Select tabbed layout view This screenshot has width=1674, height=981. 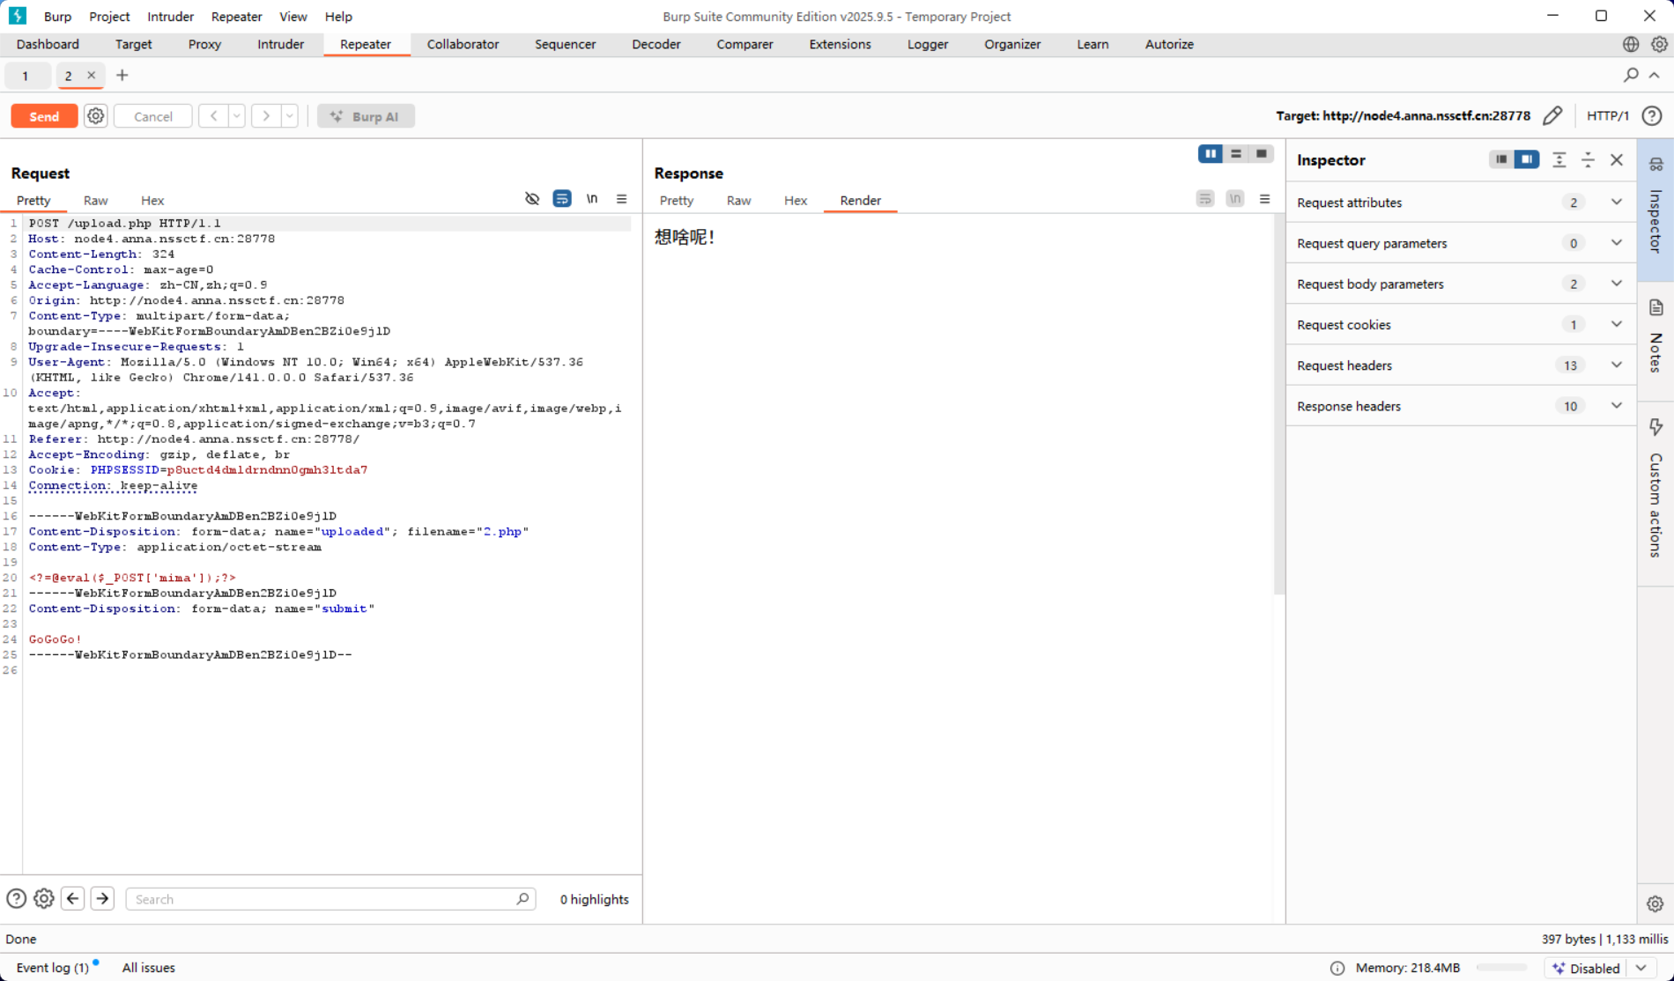click(1262, 154)
